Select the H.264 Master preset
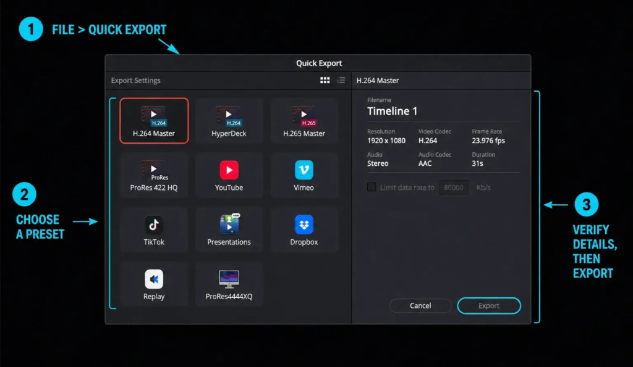Viewport: 633px width, 367px height. [154, 120]
